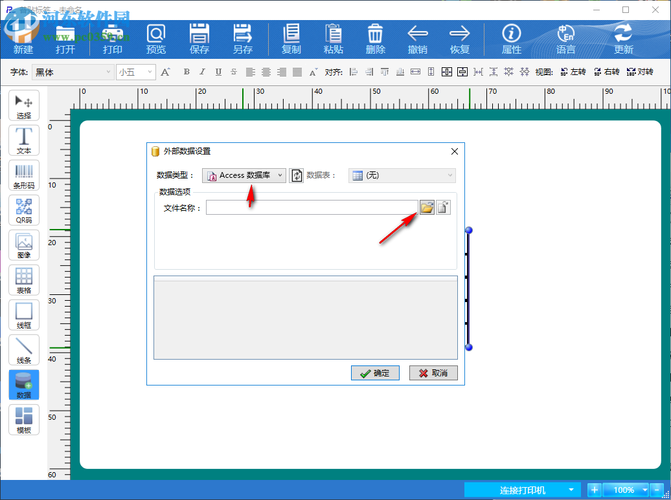
Task: Toggle italic formatting
Action: pos(203,72)
